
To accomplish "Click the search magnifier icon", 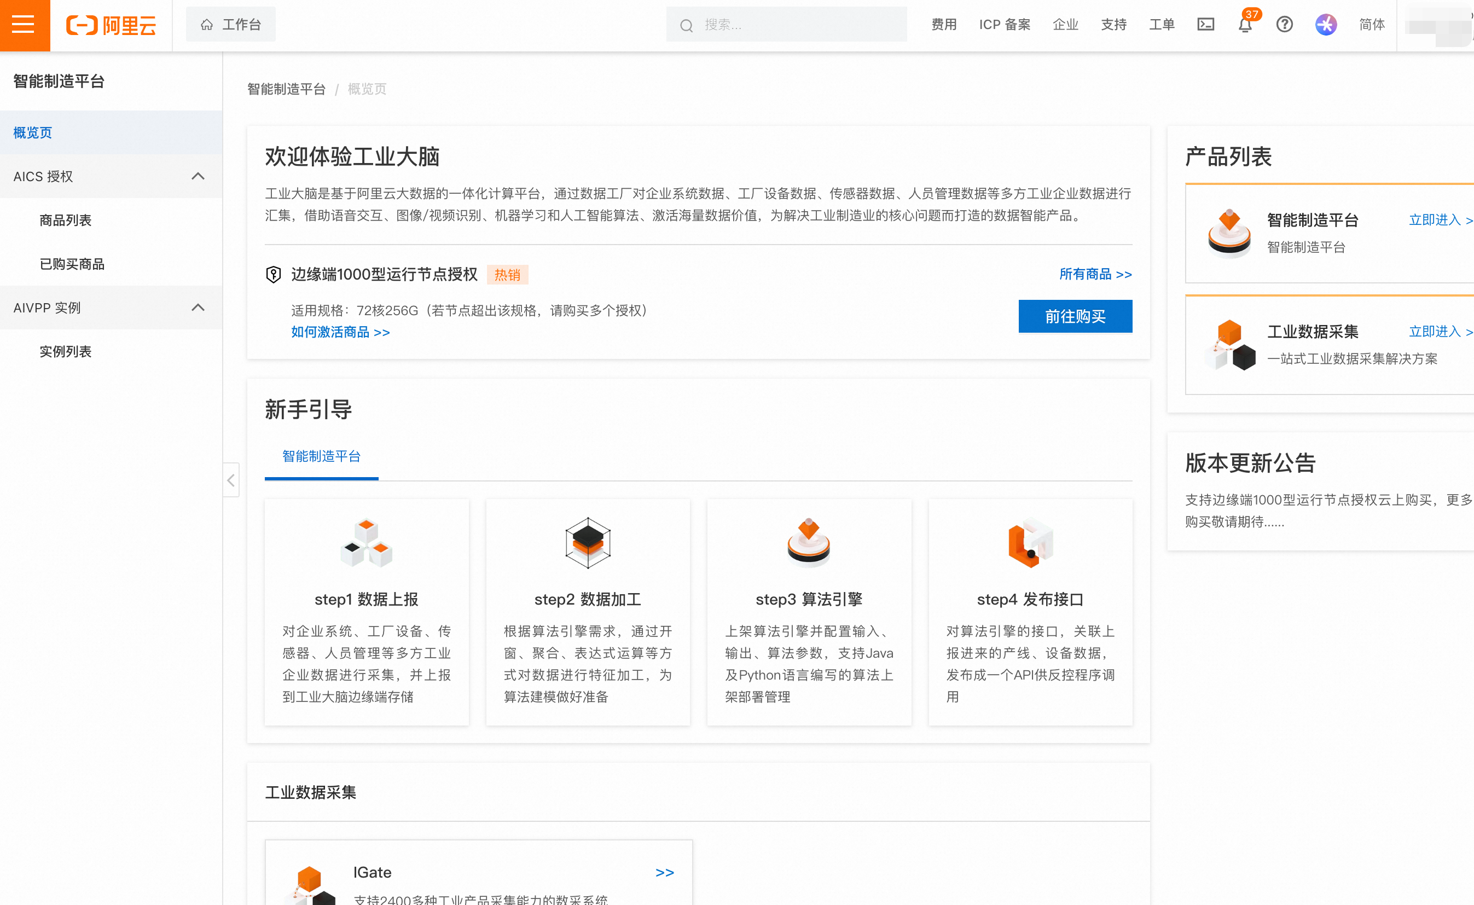I will (x=686, y=25).
